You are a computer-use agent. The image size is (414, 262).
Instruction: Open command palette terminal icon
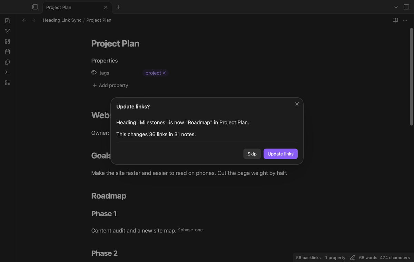(7, 72)
